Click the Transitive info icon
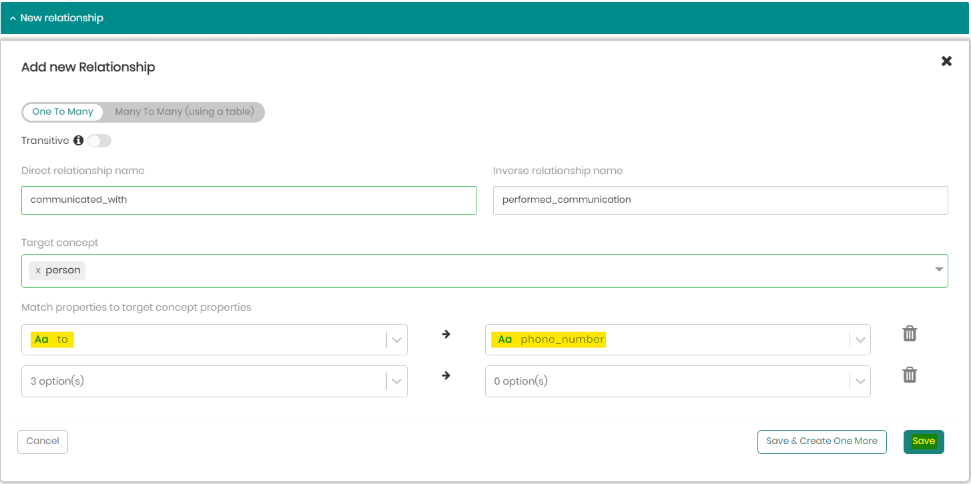971x484 pixels. 78,141
